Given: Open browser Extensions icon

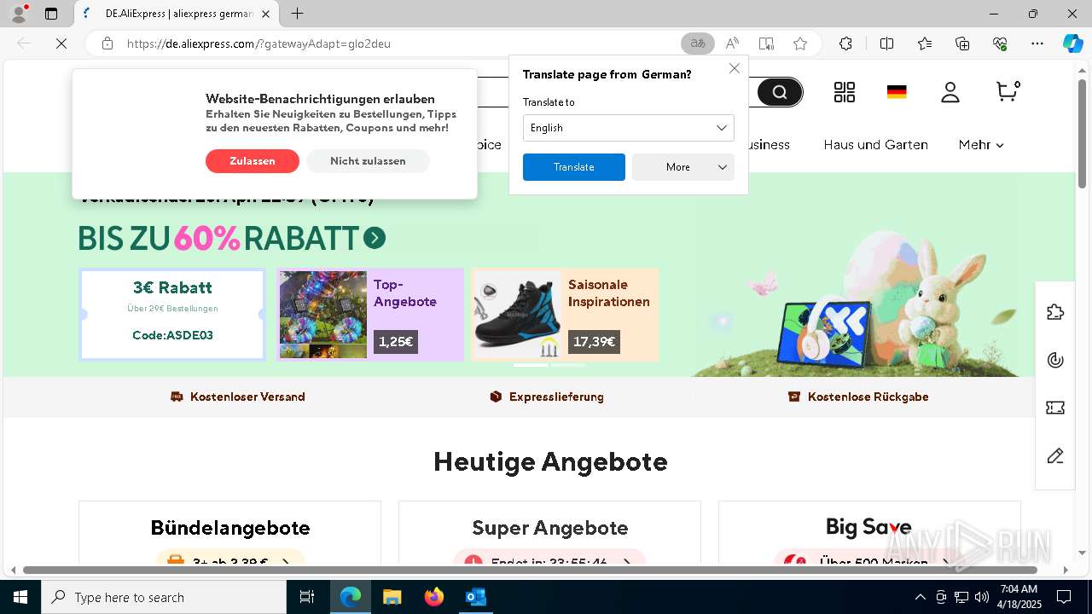Looking at the screenshot, I should click(845, 43).
